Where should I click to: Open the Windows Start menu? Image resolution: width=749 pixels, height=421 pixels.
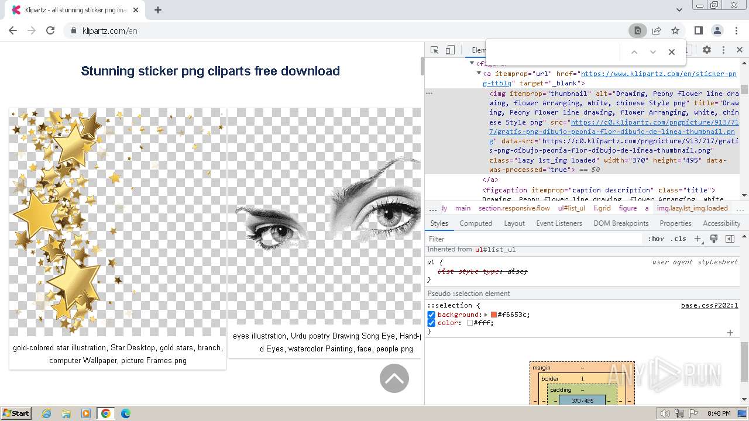point(16,413)
